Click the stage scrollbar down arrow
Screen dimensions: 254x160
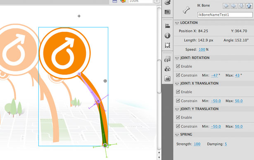(159, 158)
